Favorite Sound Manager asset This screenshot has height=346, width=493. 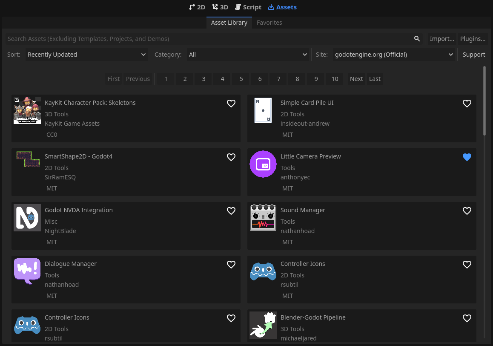pyautogui.click(x=467, y=210)
